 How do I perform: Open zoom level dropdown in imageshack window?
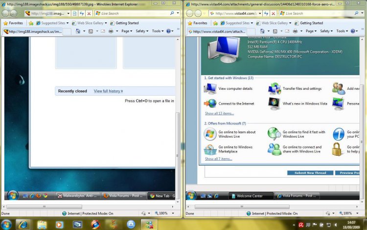(173, 213)
